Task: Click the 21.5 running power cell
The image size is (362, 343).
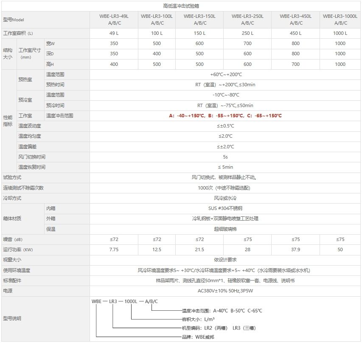Action: pyautogui.click(x=199, y=249)
